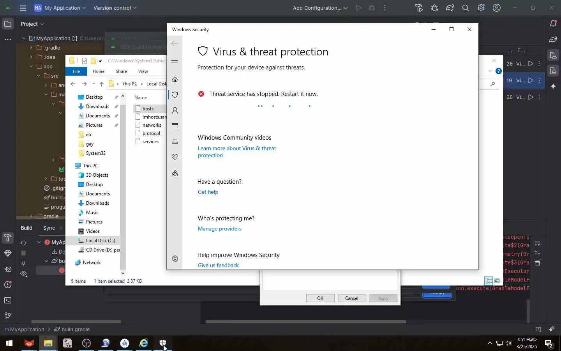The image size is (561, 351).
Task: Collapse app folder in project tree
Action: pos(31,66)
